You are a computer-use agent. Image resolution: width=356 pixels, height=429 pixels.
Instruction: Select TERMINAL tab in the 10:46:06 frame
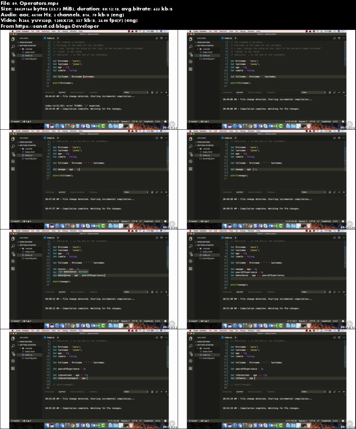coord(271,92)
